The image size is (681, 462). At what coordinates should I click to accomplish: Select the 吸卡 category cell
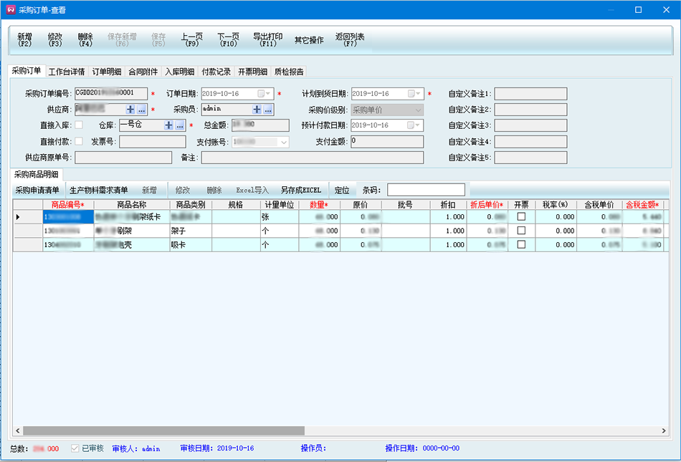191,245
